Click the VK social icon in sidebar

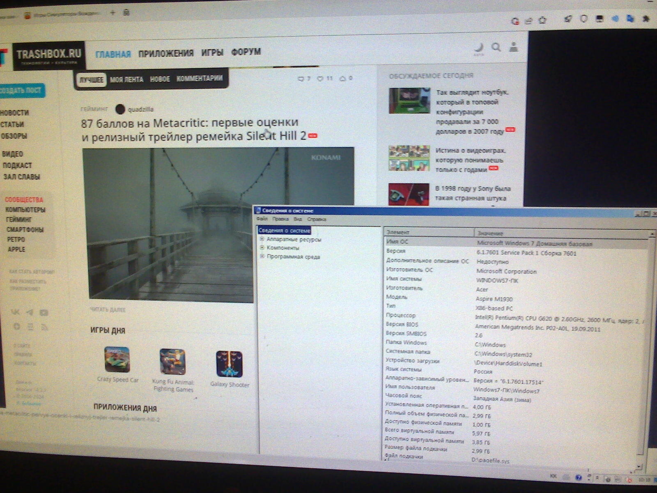click(x=16, y=312)
